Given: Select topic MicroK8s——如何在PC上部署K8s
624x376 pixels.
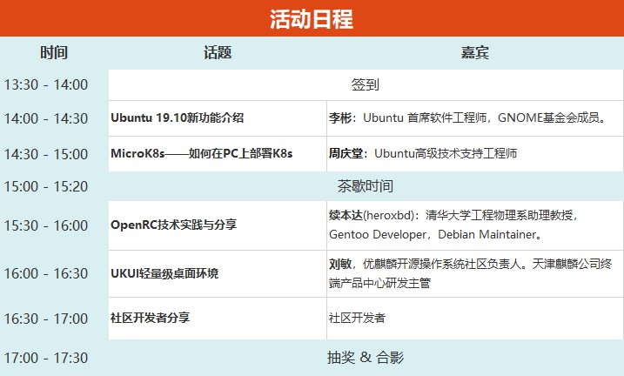Looking at the screenshot, I should point(201,153).
